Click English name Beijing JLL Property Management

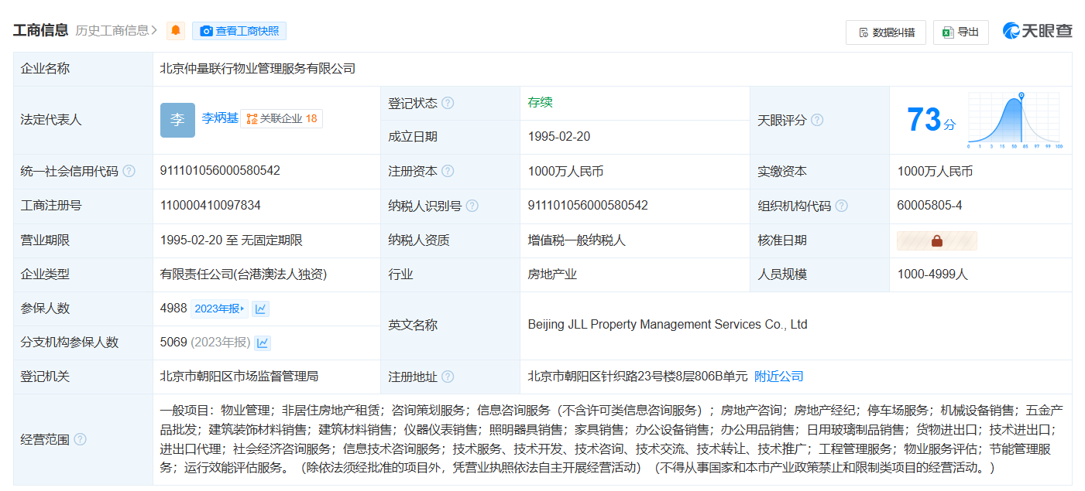(x=668, y=325)
